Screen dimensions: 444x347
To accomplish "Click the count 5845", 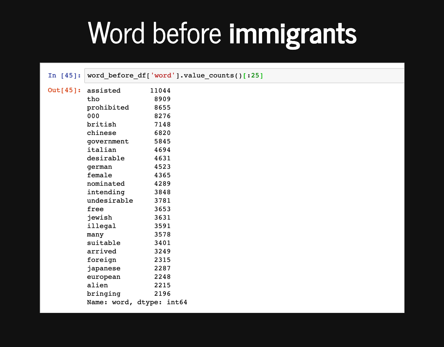I will tap(163, 141).
